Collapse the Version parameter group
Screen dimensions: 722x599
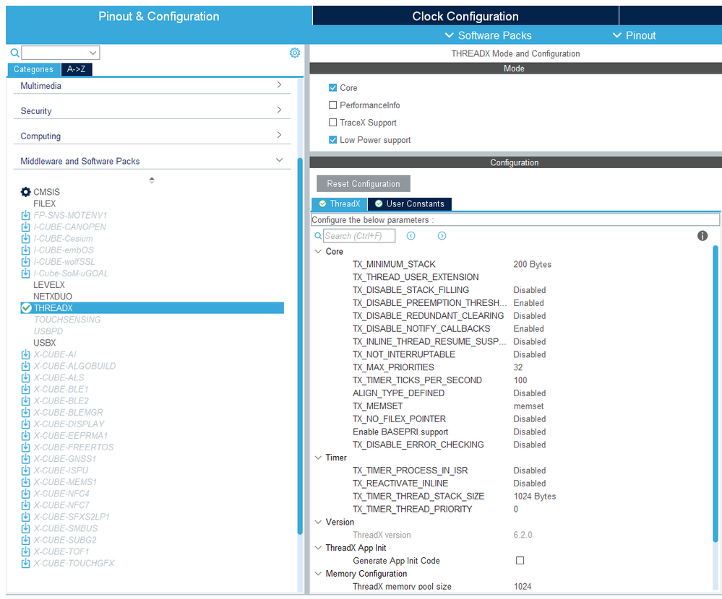(x=318, y=523)
